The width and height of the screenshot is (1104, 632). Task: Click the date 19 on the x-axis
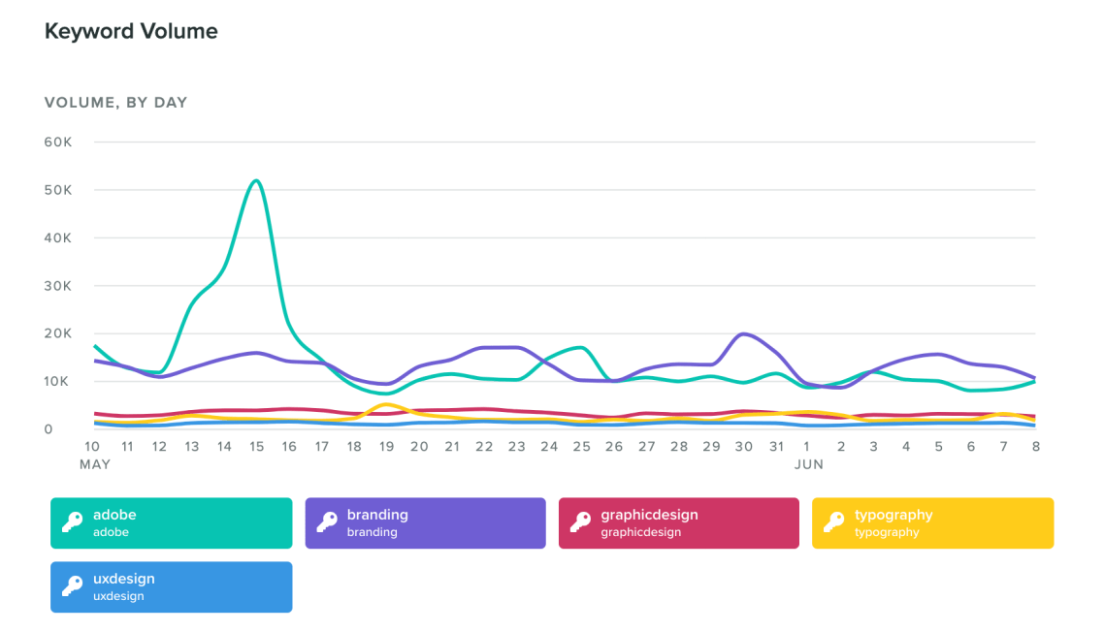pos(386,445)
